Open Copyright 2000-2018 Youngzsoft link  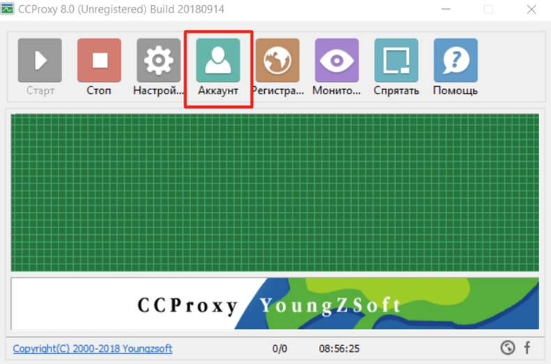93,349
